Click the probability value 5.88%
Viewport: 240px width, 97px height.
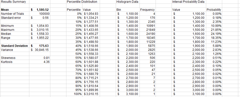214,46
